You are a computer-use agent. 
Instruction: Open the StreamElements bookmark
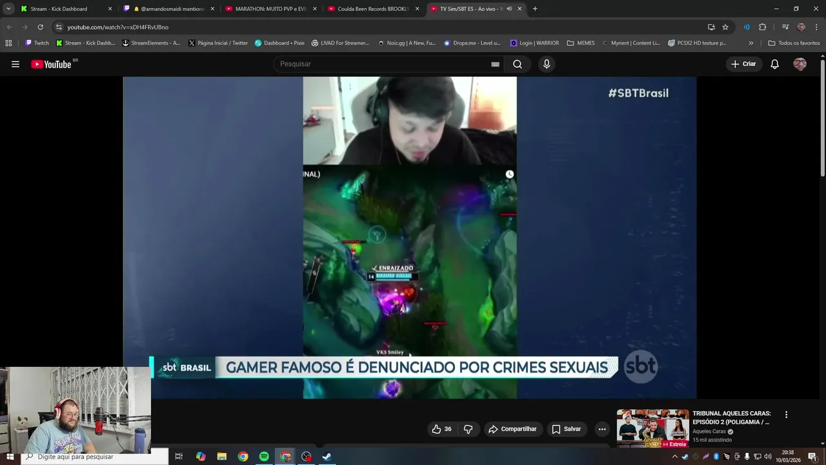[151, 43]
